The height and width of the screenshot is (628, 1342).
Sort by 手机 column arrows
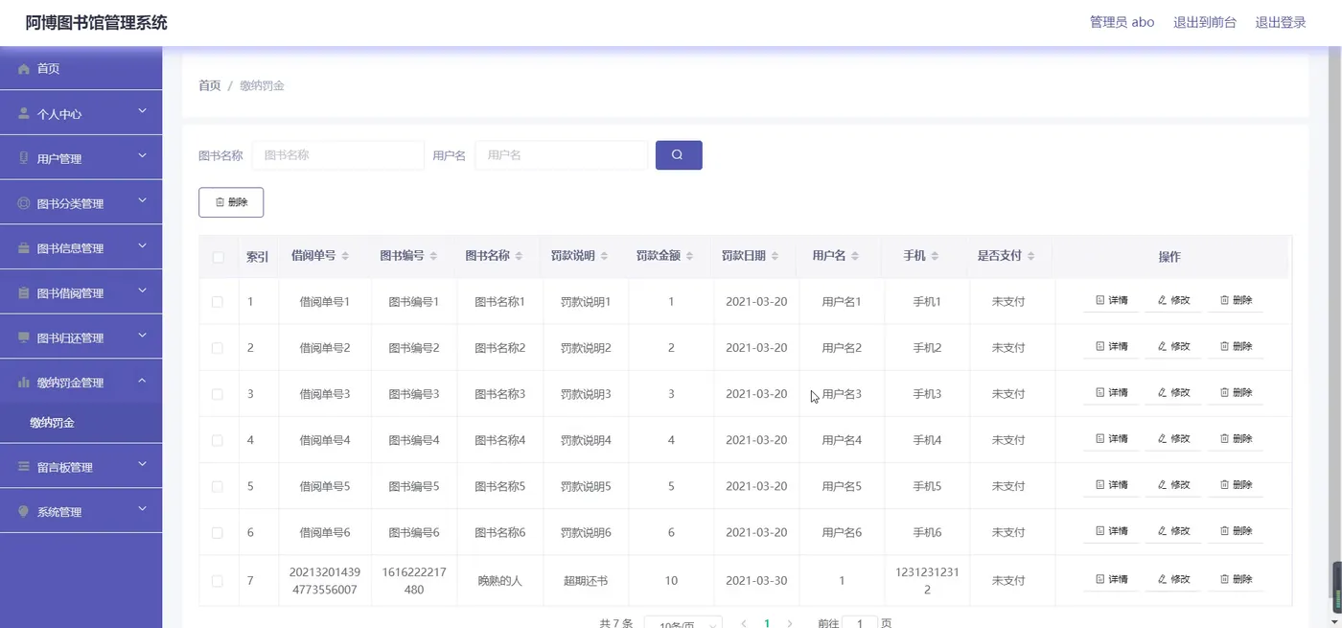935,256
